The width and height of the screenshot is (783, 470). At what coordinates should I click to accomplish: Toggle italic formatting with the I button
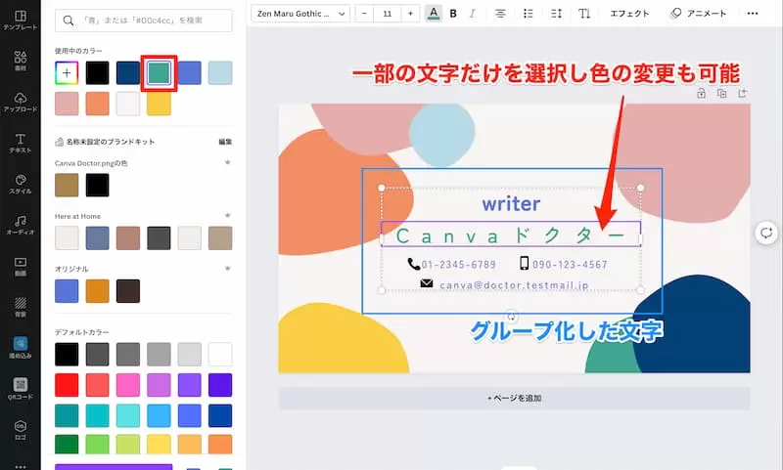472,14
